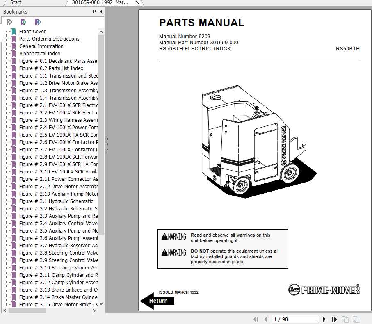Expand the Alphabetical Index bookmark
Viewport: 372px width, 324px height.
[x=40, y=53]
